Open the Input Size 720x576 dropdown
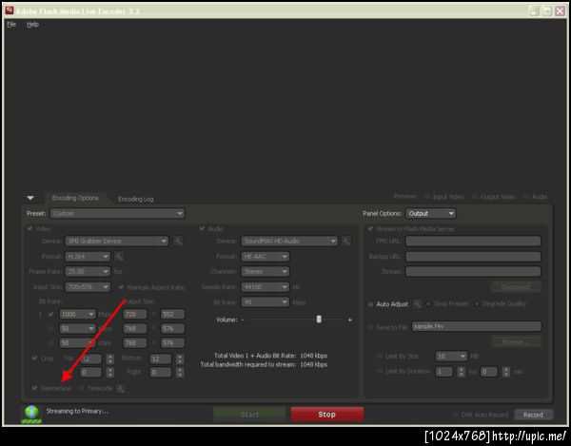Screen dimensions: 571x446 [88, 287]
